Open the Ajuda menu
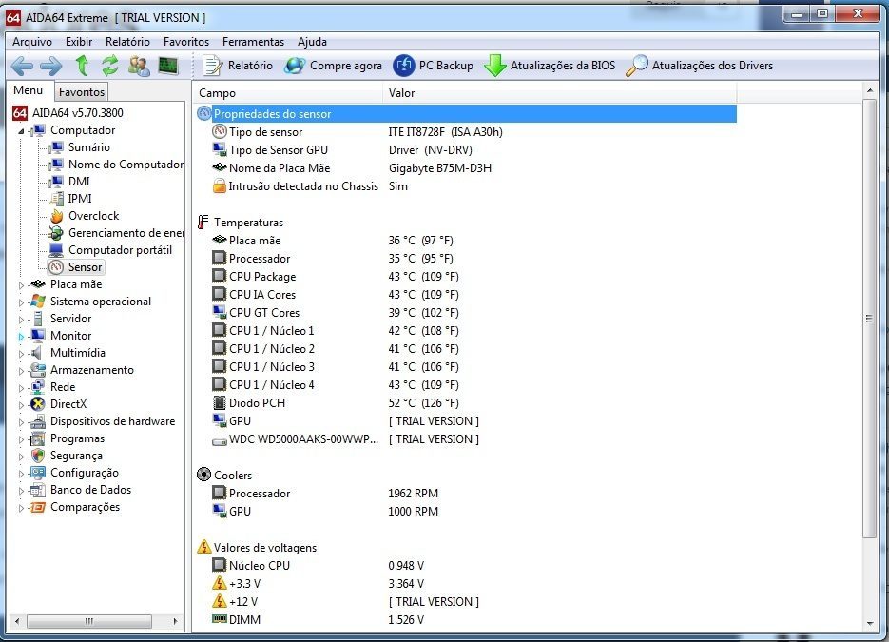The width and height of the screenshot is (889, 642). 312,42
